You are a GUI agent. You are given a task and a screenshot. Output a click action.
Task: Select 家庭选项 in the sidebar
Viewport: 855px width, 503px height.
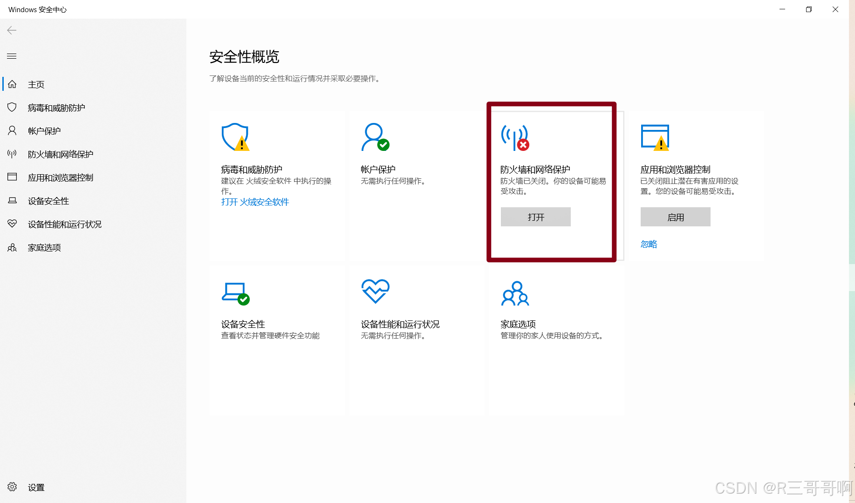[44, 247]
